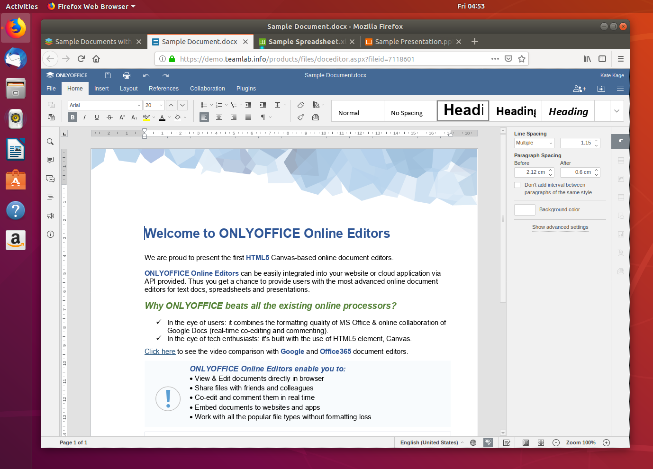The image size is (653, 469).
Task: Click the Print icon in header
Action: [127, 75]
